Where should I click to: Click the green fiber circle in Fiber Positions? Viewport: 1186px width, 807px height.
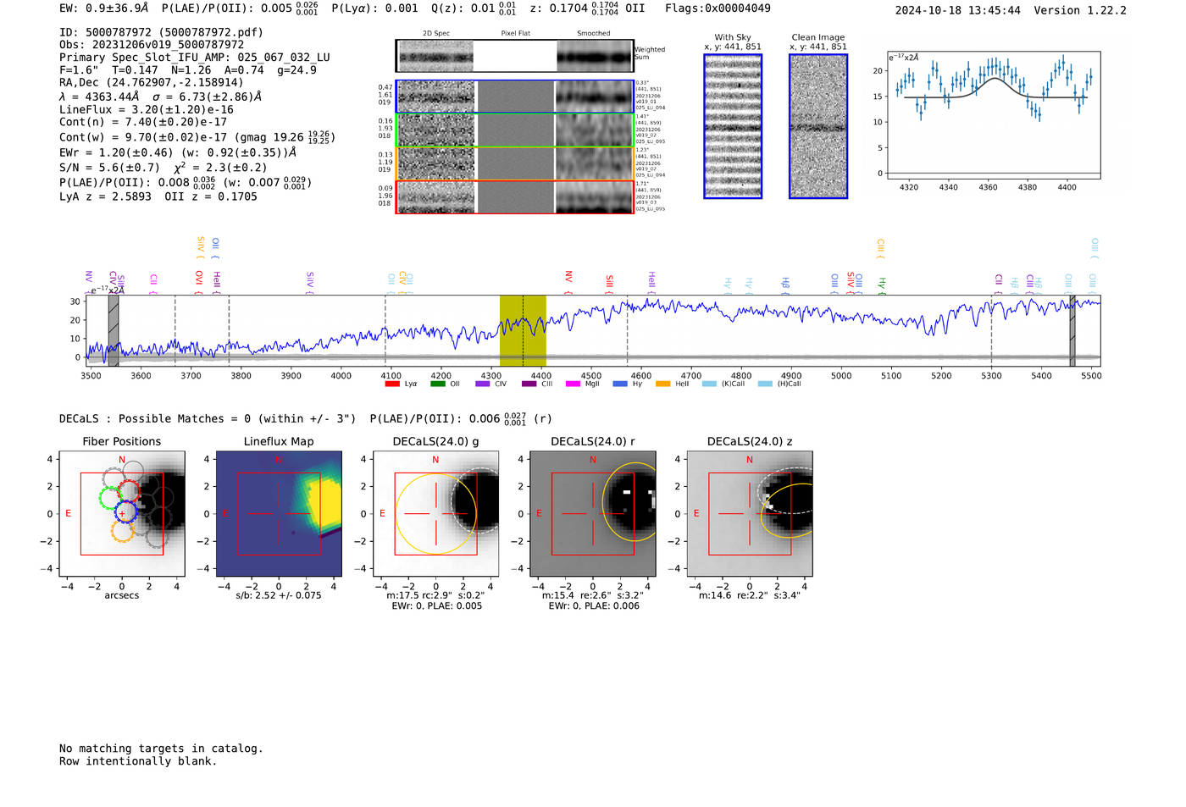111,498
